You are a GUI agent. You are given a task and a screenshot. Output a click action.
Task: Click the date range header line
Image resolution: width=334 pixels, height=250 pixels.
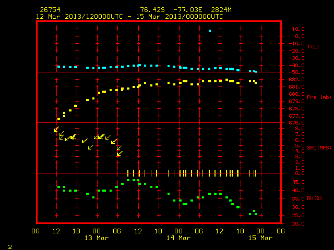pos(129,17)
